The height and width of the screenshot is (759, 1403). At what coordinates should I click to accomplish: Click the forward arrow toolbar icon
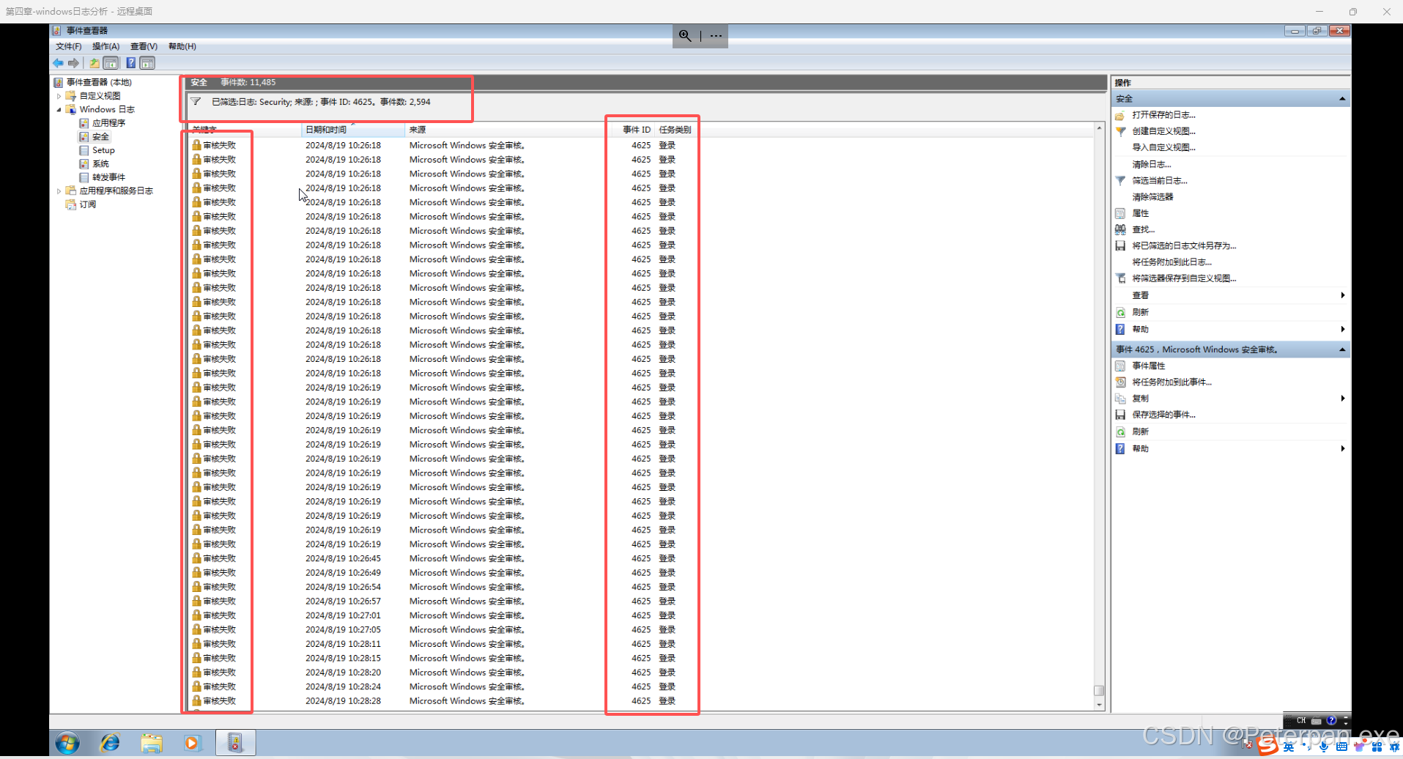point(73,63)
